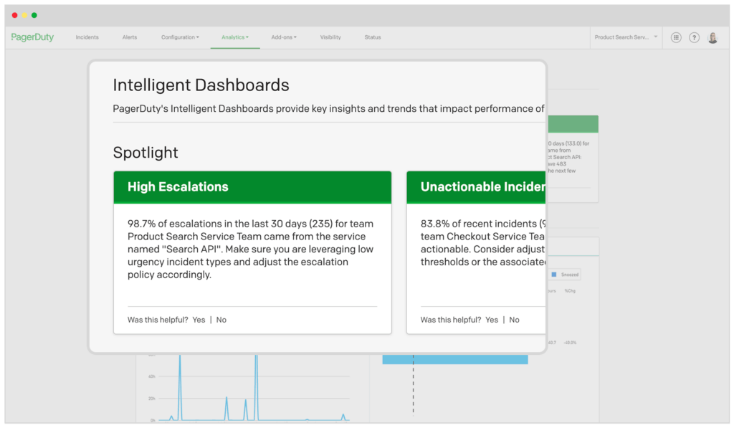
Task: Click the blue Snoozed legend swatch
Action: pos(554,275)
